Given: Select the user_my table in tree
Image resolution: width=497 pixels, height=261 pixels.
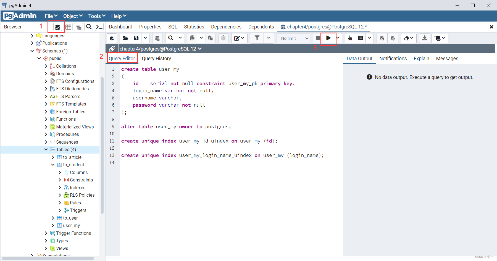Looking at the screenshot, I should coord(71,225).
